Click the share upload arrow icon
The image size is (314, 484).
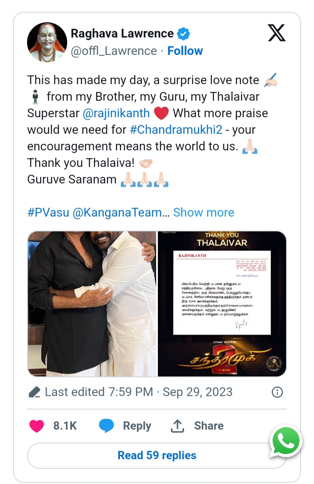[177, 426]
